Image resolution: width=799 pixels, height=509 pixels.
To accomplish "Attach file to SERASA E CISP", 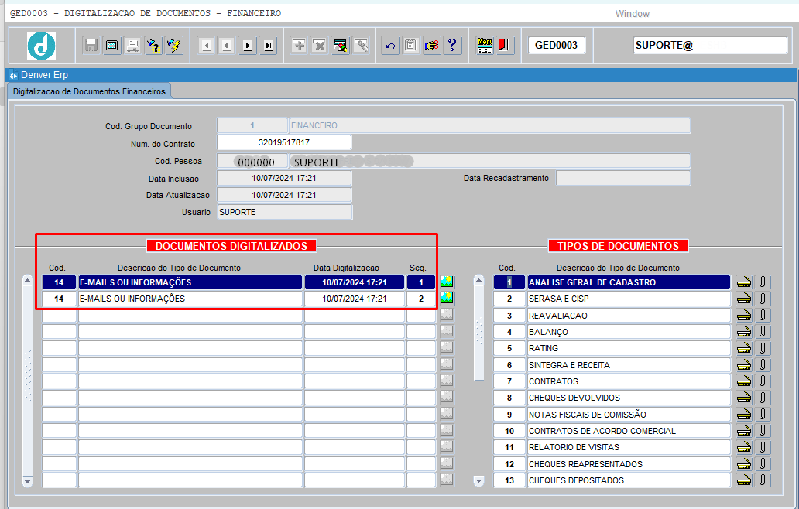I will tap(763, 299).
